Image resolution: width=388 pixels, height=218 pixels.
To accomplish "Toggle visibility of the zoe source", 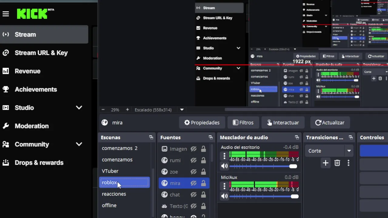I will coord(194,172).
